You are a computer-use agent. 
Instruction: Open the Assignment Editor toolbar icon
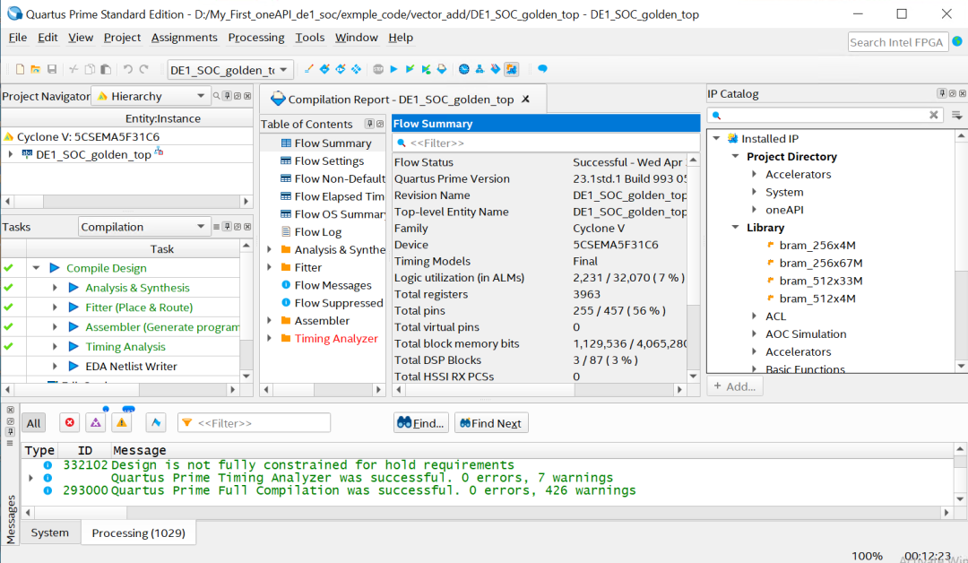tap(324, 69)
